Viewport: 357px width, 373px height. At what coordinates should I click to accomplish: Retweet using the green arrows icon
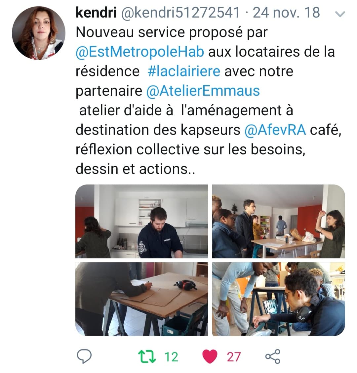[147, 356]
